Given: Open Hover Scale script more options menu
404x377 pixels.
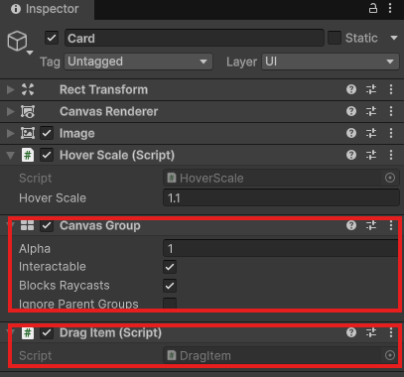Looking at the screenshot, I should click(x=391, y=155).
